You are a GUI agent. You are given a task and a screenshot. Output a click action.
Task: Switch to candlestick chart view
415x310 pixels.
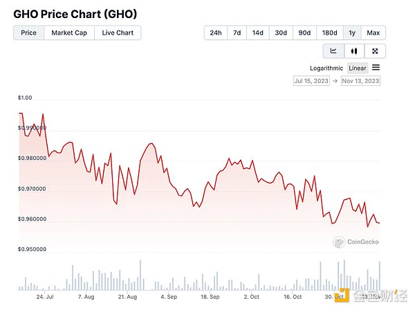pyautogui.click(x=354, y=51)
